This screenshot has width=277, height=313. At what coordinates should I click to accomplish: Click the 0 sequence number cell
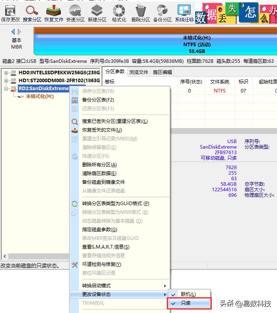coord(189,91)
